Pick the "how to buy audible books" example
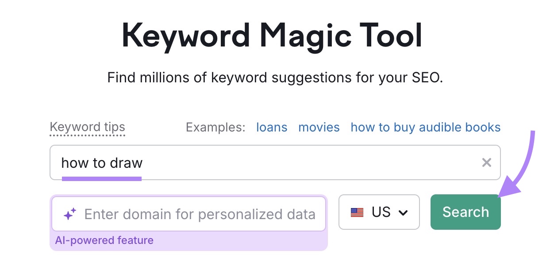Screen dimensions: 554x278 (x=425, y=127)
